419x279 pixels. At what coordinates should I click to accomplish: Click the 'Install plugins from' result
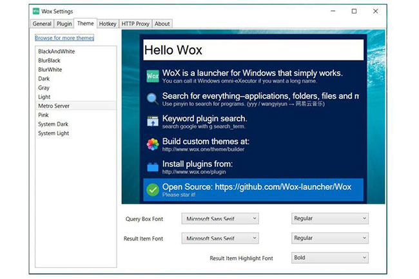[x=253, y=167]
